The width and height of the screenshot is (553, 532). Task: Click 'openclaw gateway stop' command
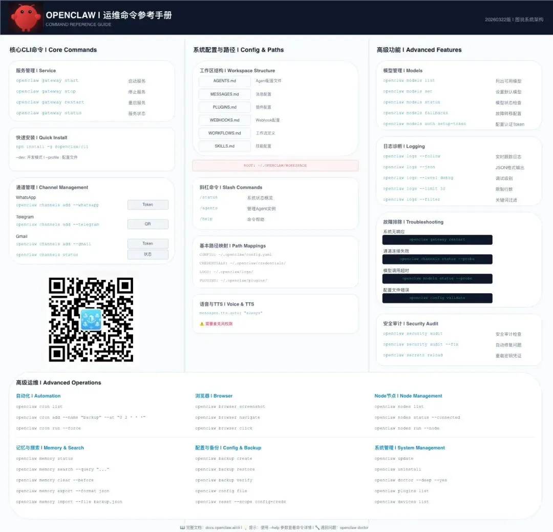(x=46, y=91)
